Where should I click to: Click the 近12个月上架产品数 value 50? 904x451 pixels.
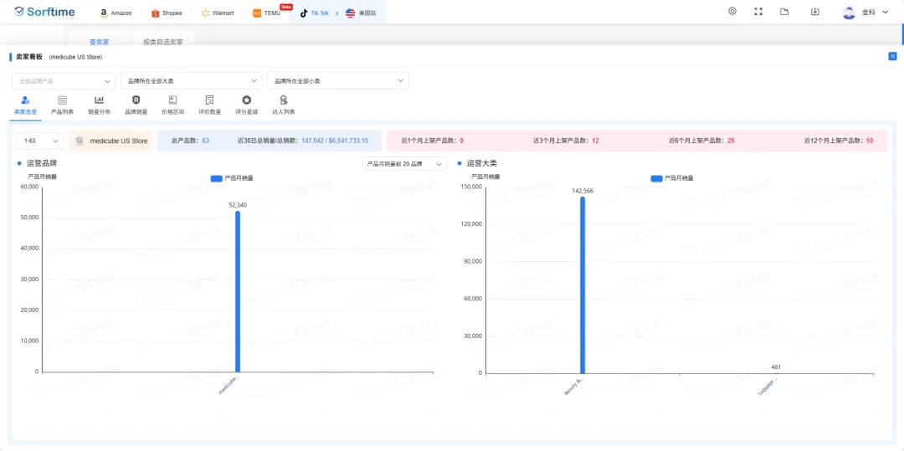870,141
